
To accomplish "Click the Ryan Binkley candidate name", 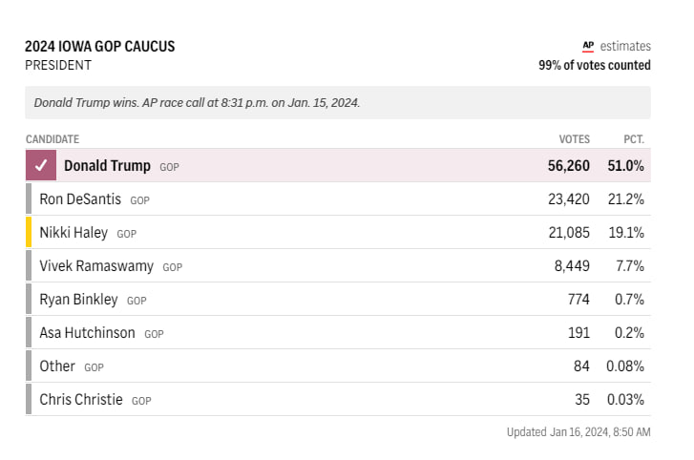I will pyautogui.click(x=78, y=300).
